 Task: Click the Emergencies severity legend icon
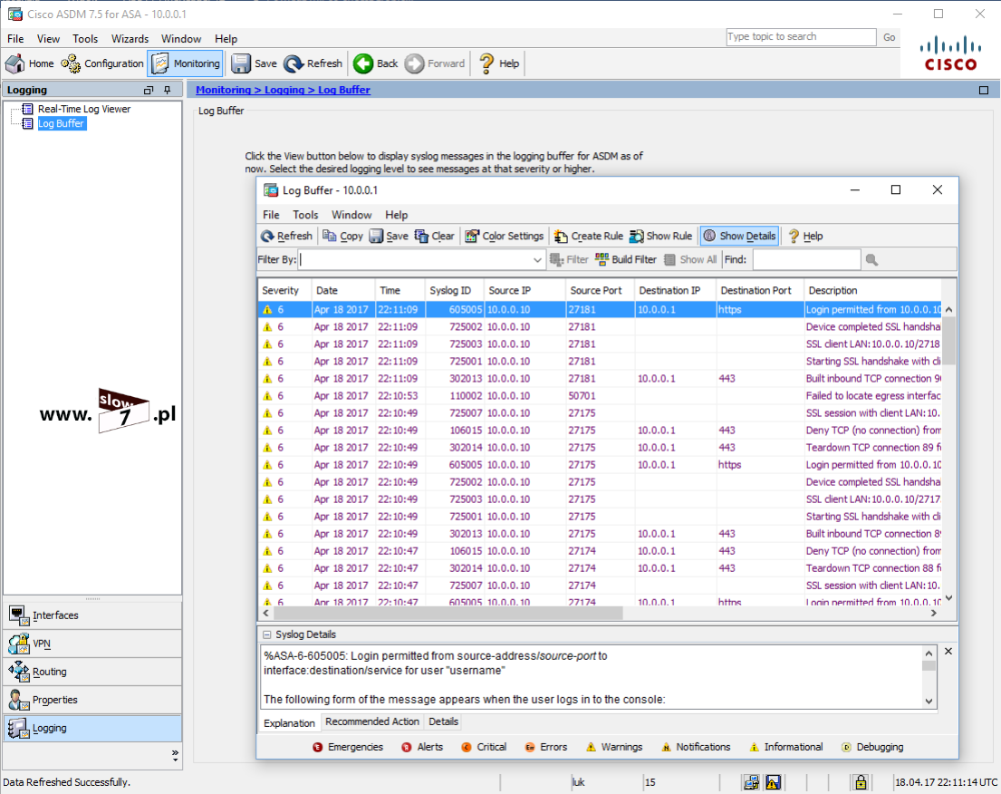coord(317,747)
